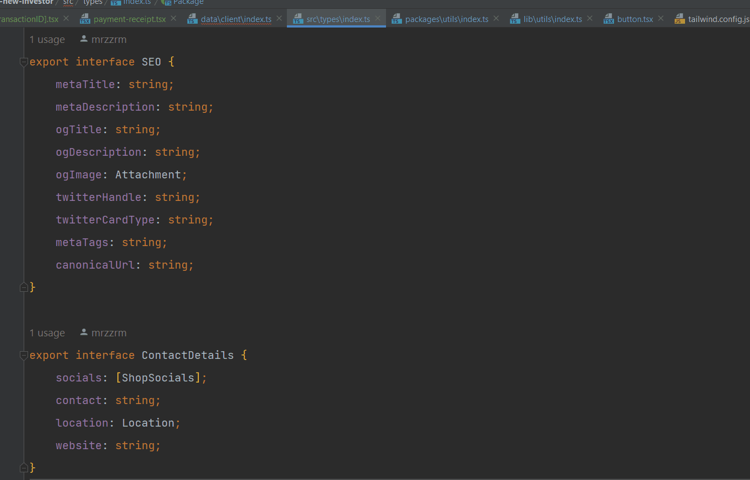Close the button.tsx tab
750x480 pixels.
click(661, 18)
